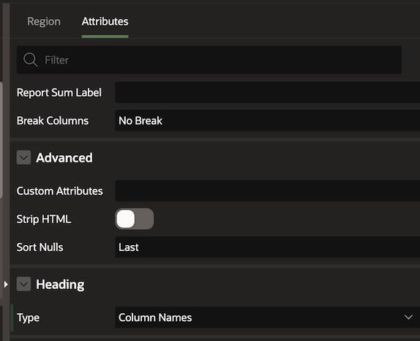This screenshot has height=341, width=420.
Task: Click the left vertical scrollbar
Action: coord(1,139)
